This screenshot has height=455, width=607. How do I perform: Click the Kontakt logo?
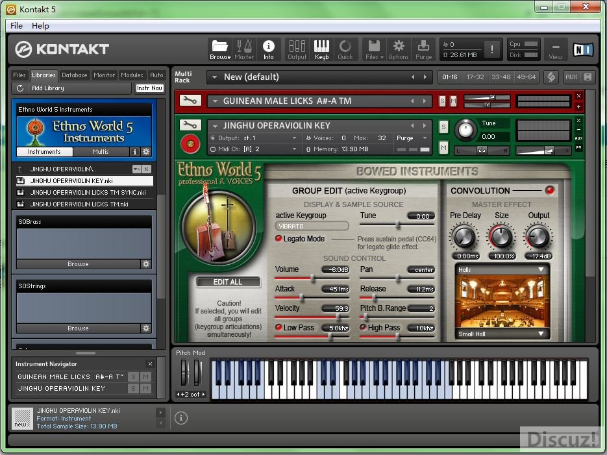click(62, 49)
